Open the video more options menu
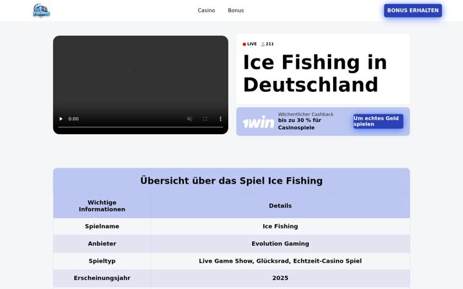This screenshot has height=289, width=463. point(221,119)
